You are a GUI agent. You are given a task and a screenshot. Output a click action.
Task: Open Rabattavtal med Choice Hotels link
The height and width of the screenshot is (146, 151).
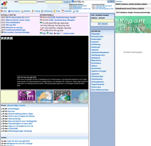tap(130, 9)
